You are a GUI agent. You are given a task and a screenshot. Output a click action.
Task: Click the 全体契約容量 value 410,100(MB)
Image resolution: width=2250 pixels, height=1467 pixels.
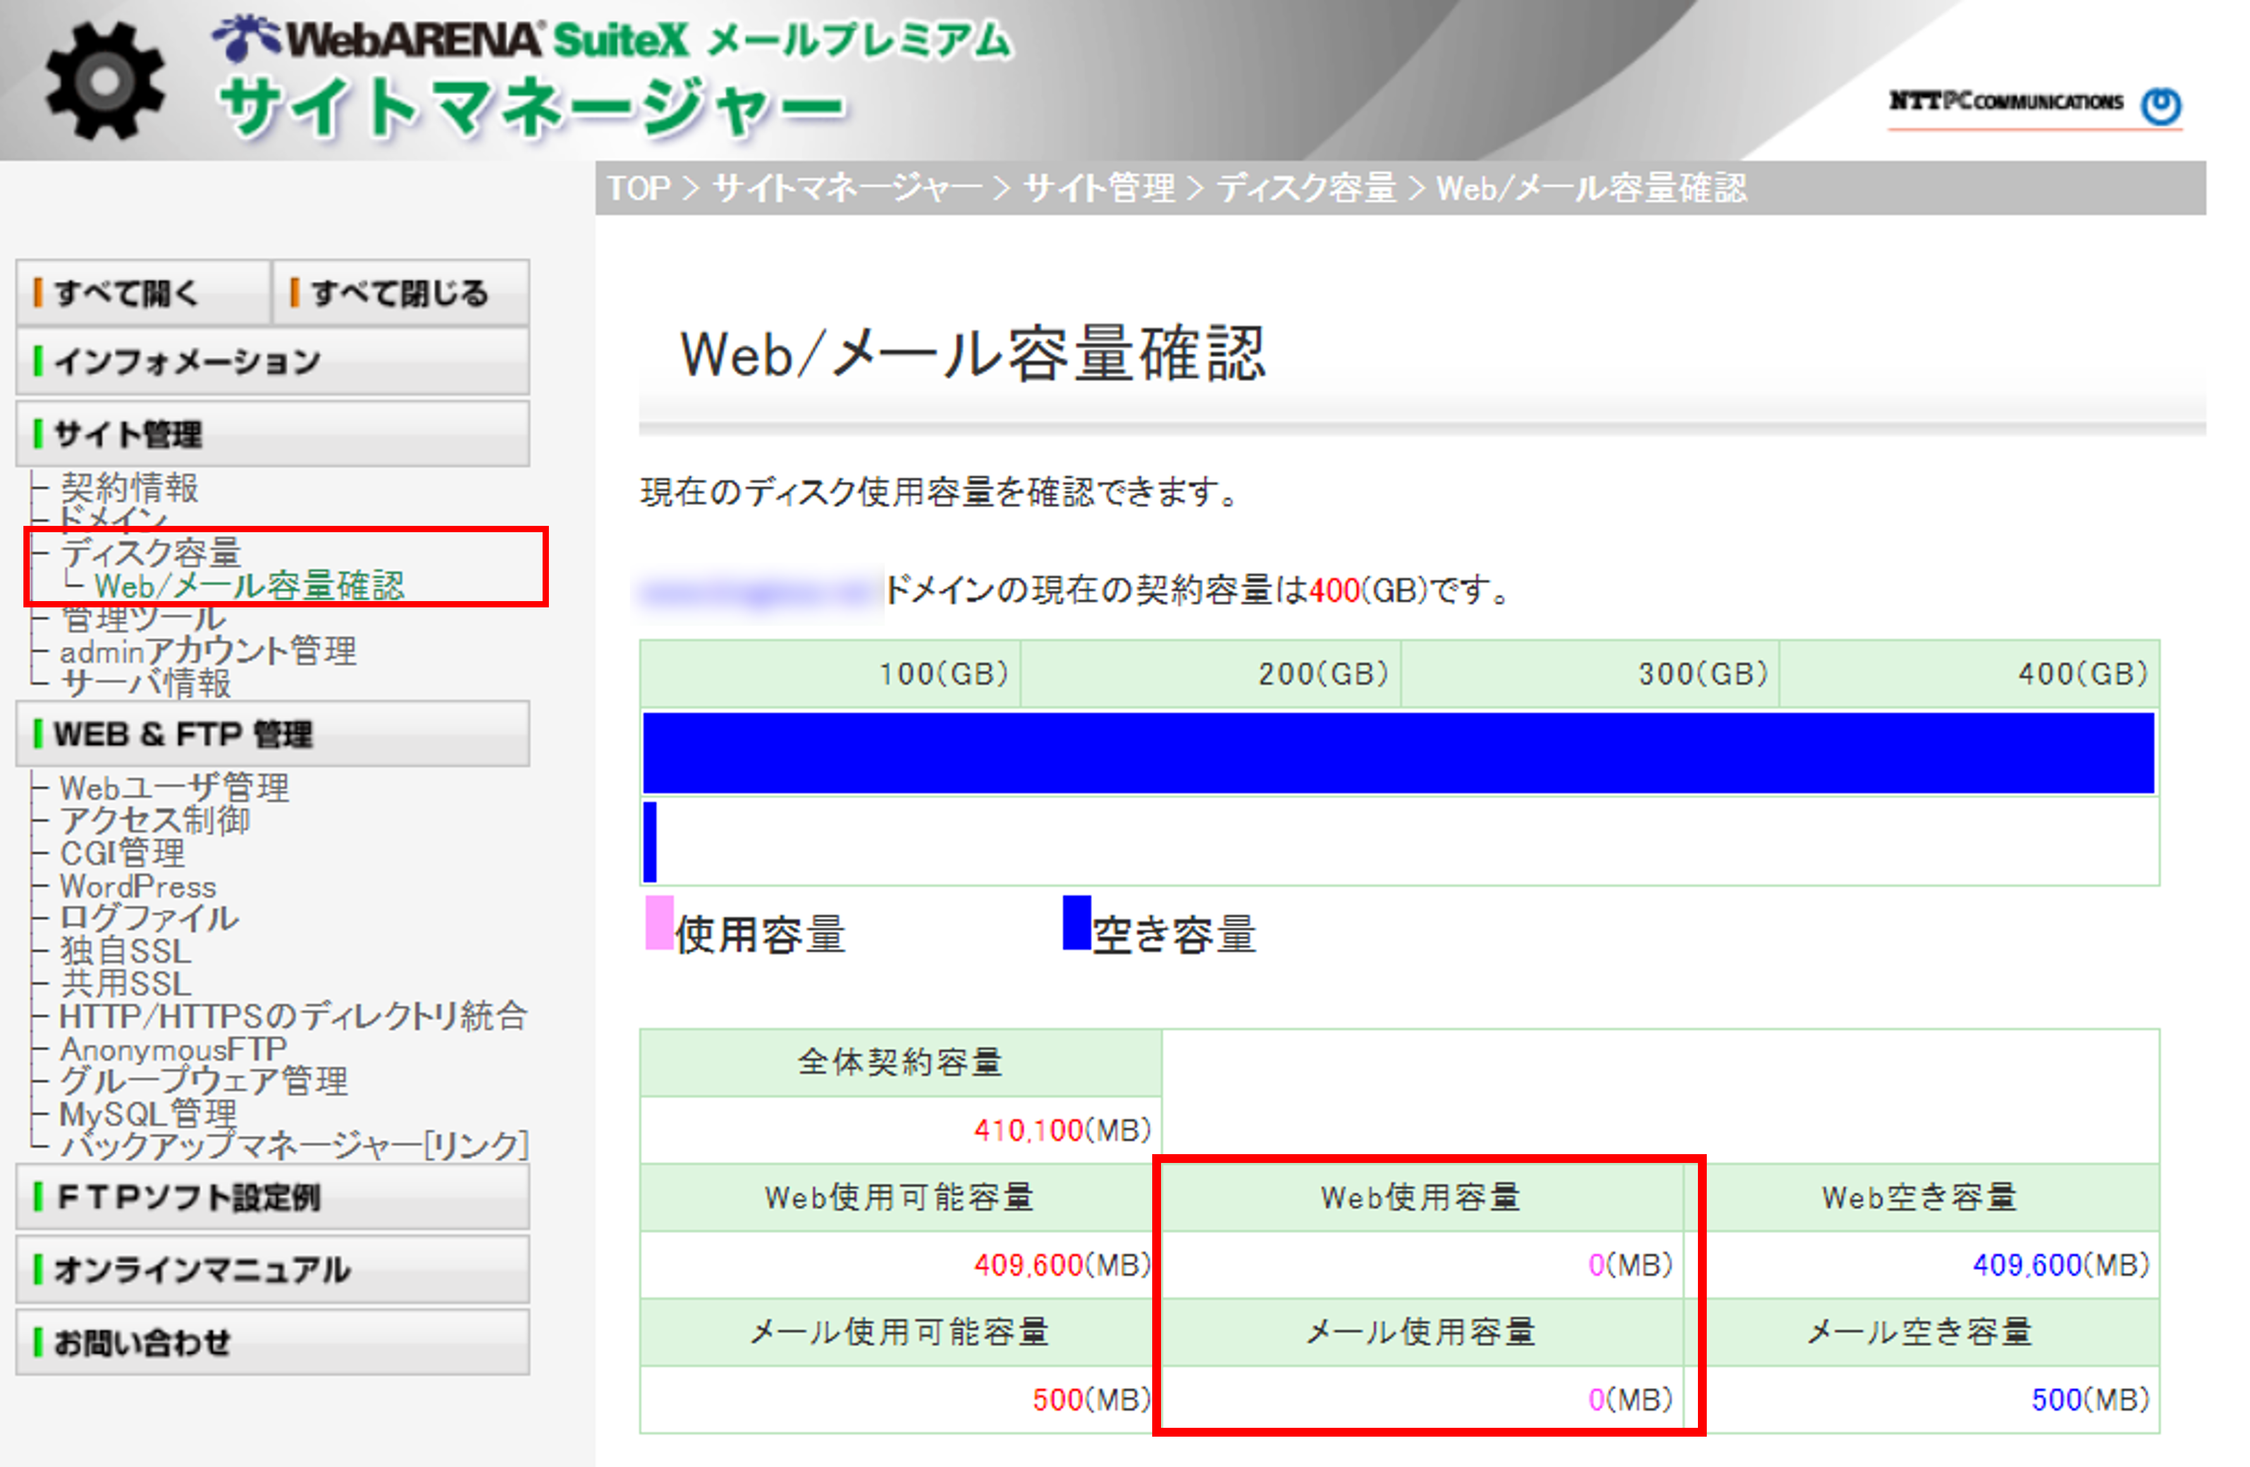pyautogui.click(x=1062, y=1129)
